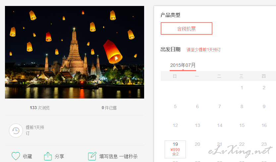276x162 pixels.
Task: Select the 含税机票 product type
Action: (187, 28)
